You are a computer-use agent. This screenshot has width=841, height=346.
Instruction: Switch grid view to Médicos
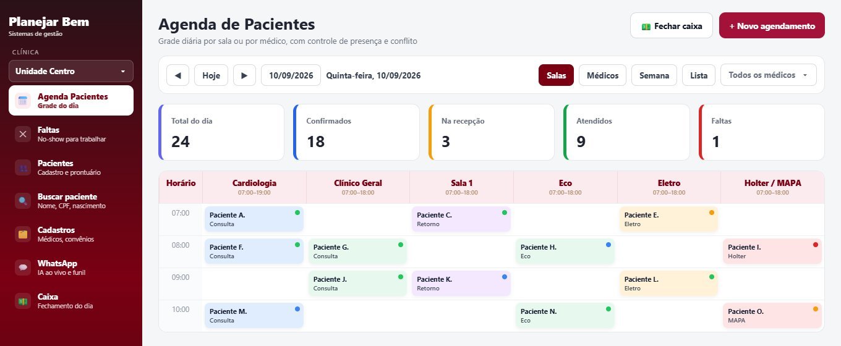pos(603,75)
